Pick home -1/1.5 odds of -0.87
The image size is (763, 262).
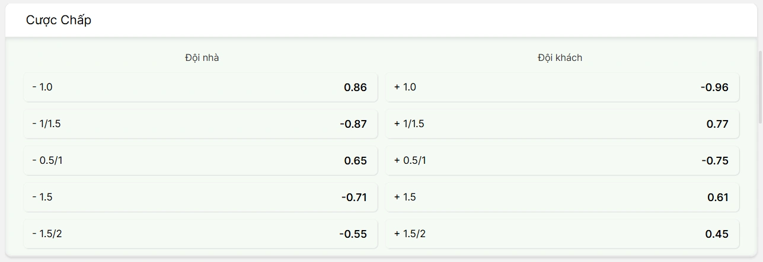click(200, 124)
